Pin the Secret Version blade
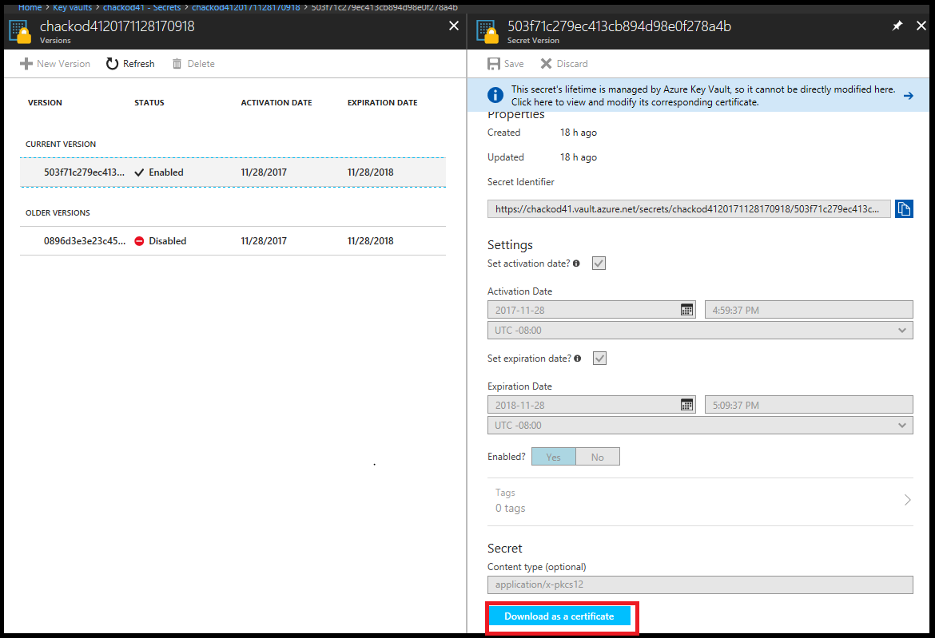Viewport: 935px width, 638px height. coord(897,26)
